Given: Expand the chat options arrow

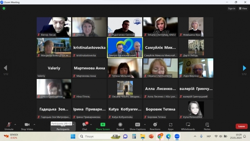Looking at the screenshot, I should (x=91, y=125).
